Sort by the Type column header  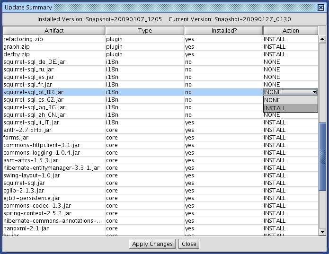[144, 31]
